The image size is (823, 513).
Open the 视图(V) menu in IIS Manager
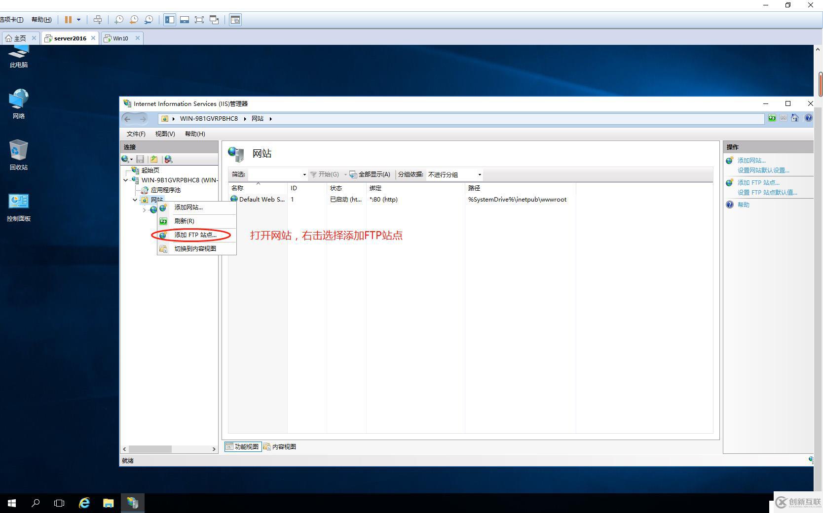pos(165,134)
